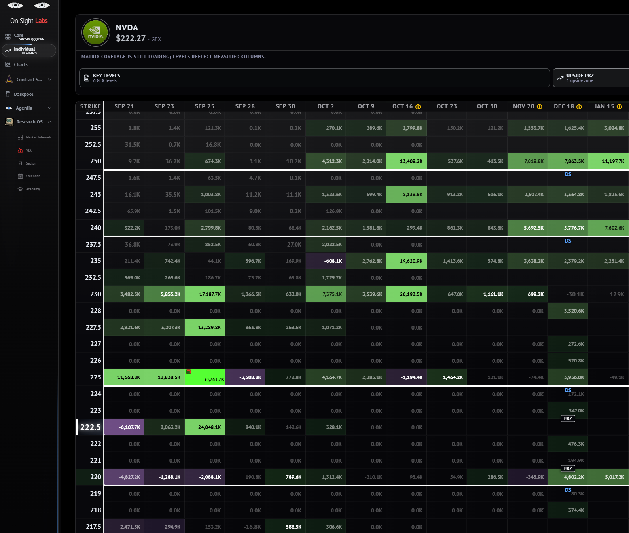This screenshot has width=629, height=533.
Task: Click the NVIDIA logo icon
Action: [95, 32]
